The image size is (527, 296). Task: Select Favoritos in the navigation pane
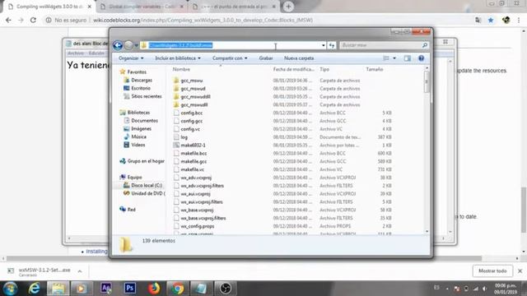coord(137,72)
